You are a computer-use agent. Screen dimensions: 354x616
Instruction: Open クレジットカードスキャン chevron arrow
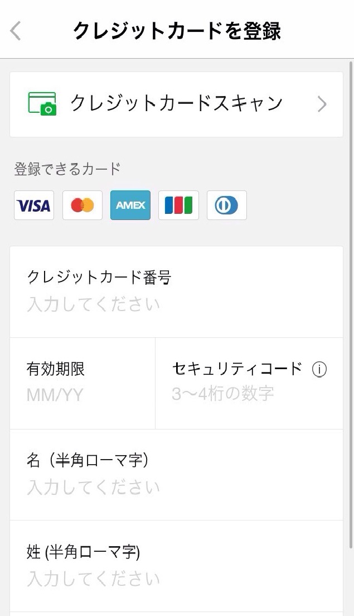(322, 104)
